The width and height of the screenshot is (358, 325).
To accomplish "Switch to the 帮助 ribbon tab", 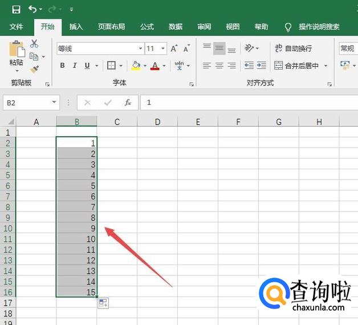I will (x=261, y=27).
